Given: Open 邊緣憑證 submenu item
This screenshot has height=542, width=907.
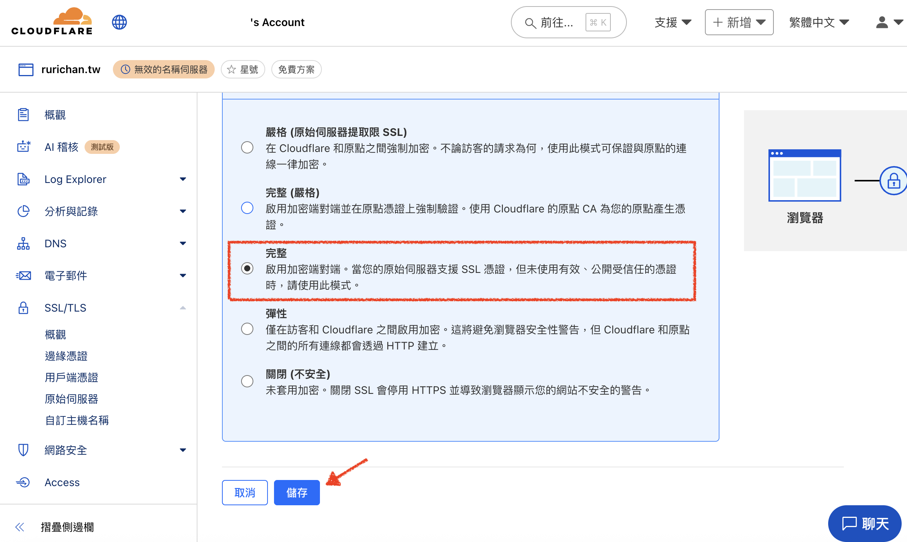Looking at the screenshot, I should 66,356.
